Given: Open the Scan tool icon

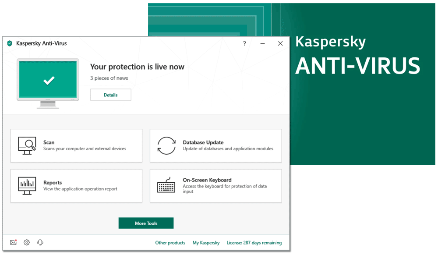Looking at the screenshot, I should [27, 145].
